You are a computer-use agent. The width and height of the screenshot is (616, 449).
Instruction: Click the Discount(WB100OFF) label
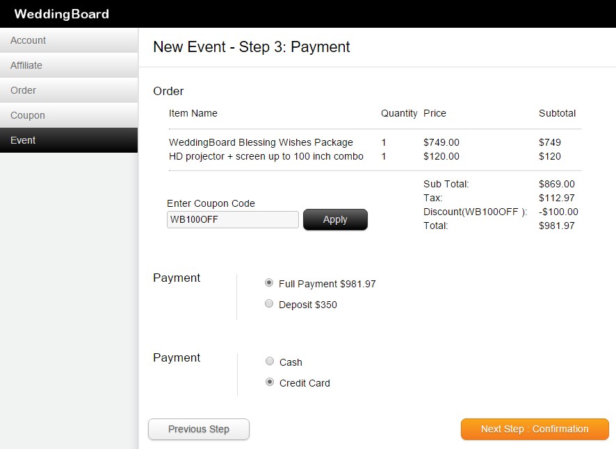[476, 212]
